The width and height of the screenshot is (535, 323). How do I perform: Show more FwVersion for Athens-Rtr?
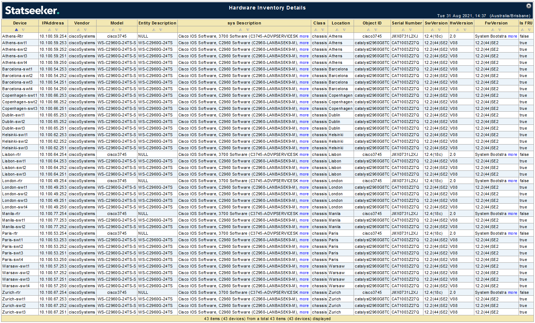pyautogui.click(x=512, y=36)
